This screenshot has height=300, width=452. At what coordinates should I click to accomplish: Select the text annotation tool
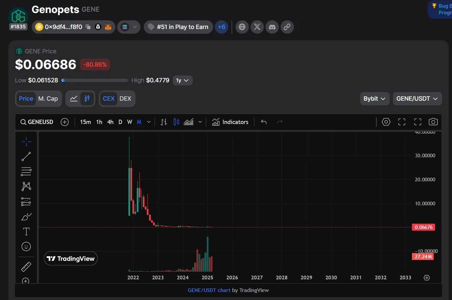point(26,231)
